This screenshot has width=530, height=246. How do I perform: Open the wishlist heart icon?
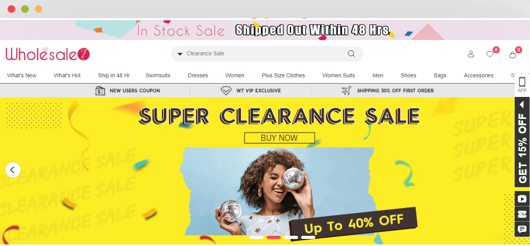tap(490, 54)
